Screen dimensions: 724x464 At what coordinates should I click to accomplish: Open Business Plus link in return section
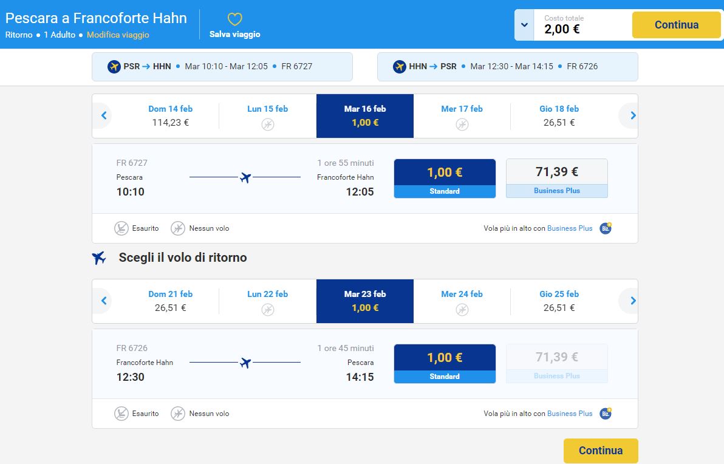[x=569, y=414]
